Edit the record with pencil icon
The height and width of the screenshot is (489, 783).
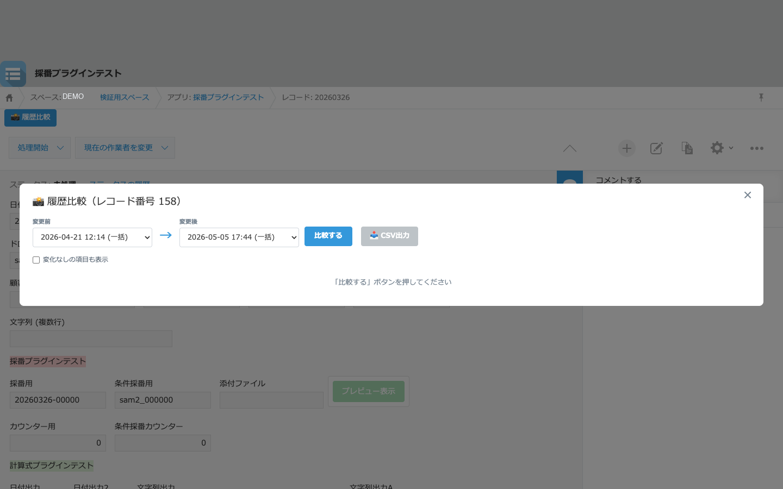[656, 148]
